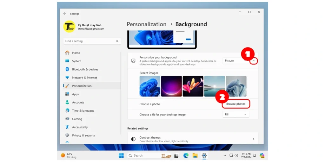Click the Windows Start button
The image size is (325, 162).
121,155
